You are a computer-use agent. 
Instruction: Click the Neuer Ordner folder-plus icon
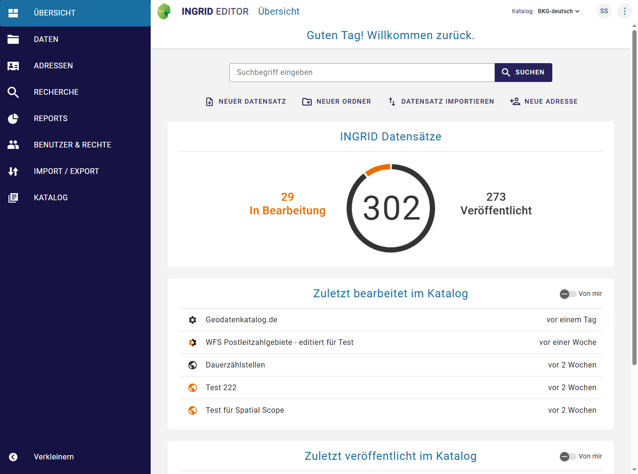click(307, 102)
